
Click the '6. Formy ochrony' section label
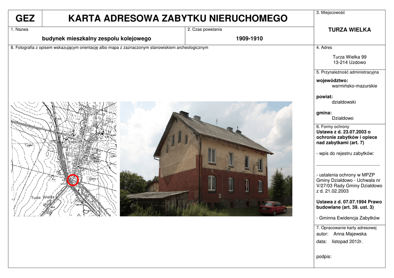click(x=332, y=127)
